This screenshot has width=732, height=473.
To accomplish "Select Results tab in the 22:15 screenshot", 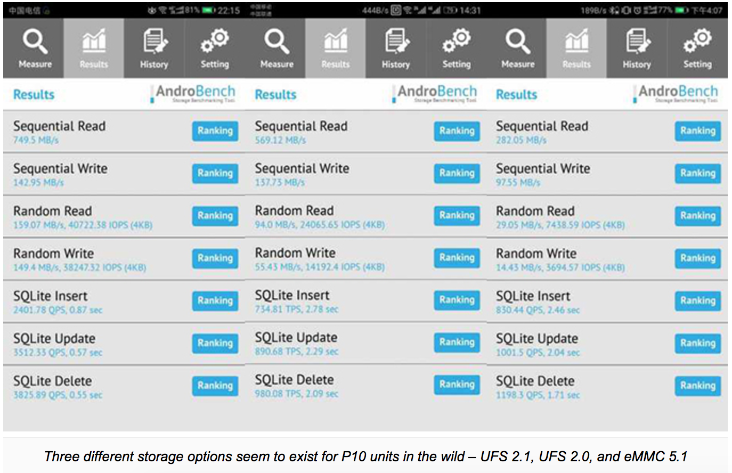I will (x=94, y=48).
